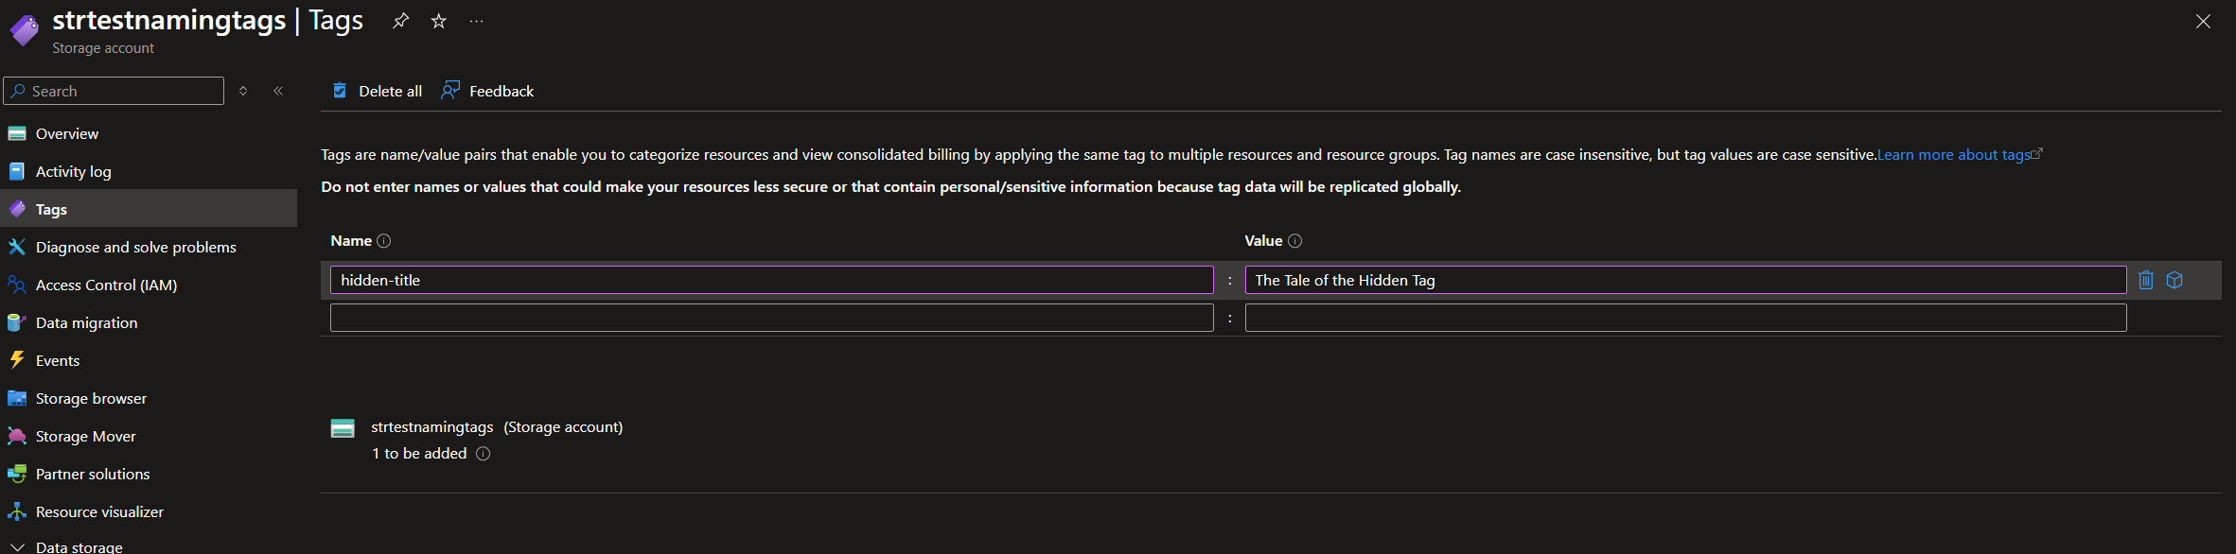Delete the hidden-title tag trash icon
This screenshot has height=554, width=2236.
[2145, 280]
